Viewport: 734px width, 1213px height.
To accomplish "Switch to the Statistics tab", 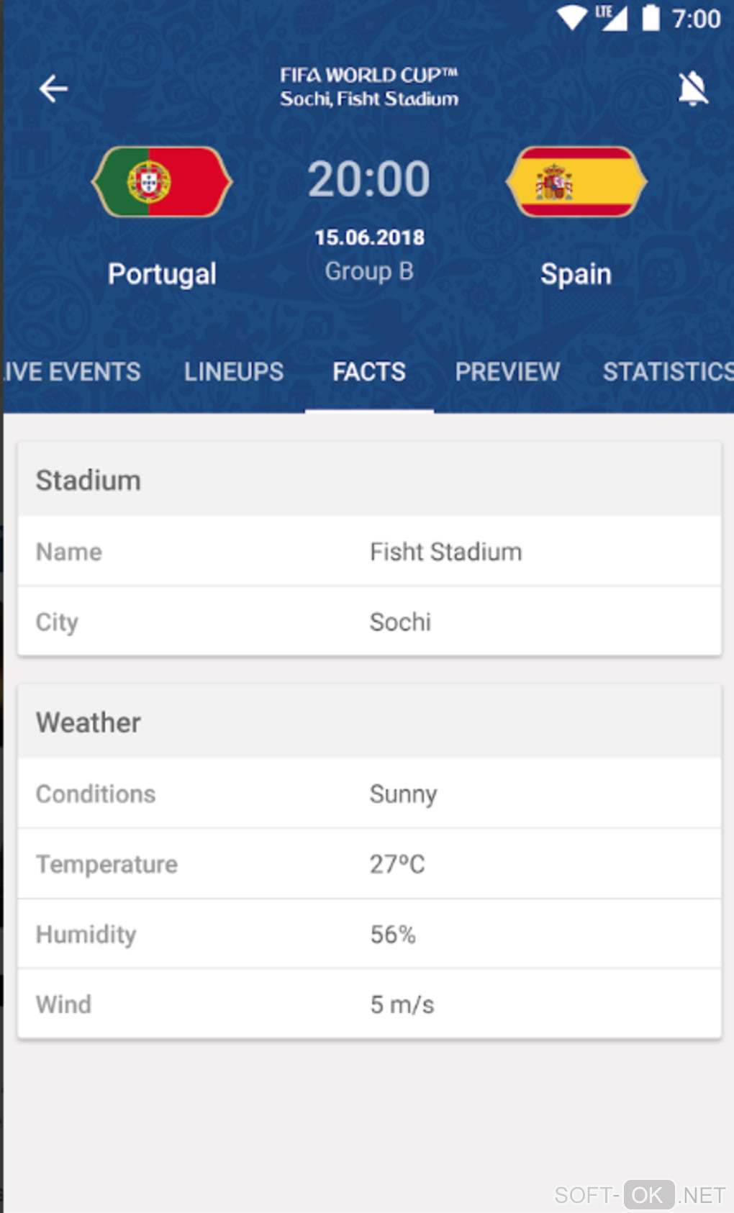I will point(667,372).
